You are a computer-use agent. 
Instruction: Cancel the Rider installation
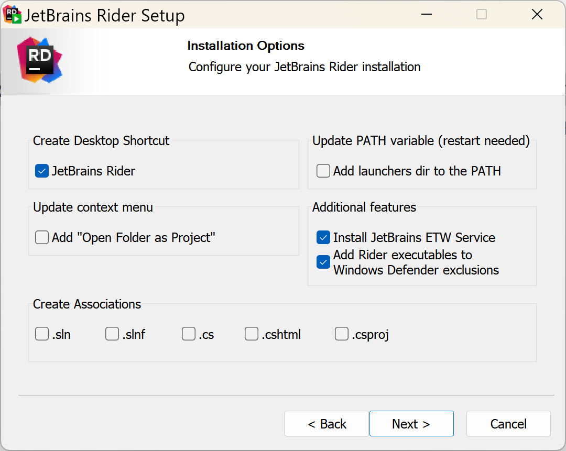click(x=508, y=424)
